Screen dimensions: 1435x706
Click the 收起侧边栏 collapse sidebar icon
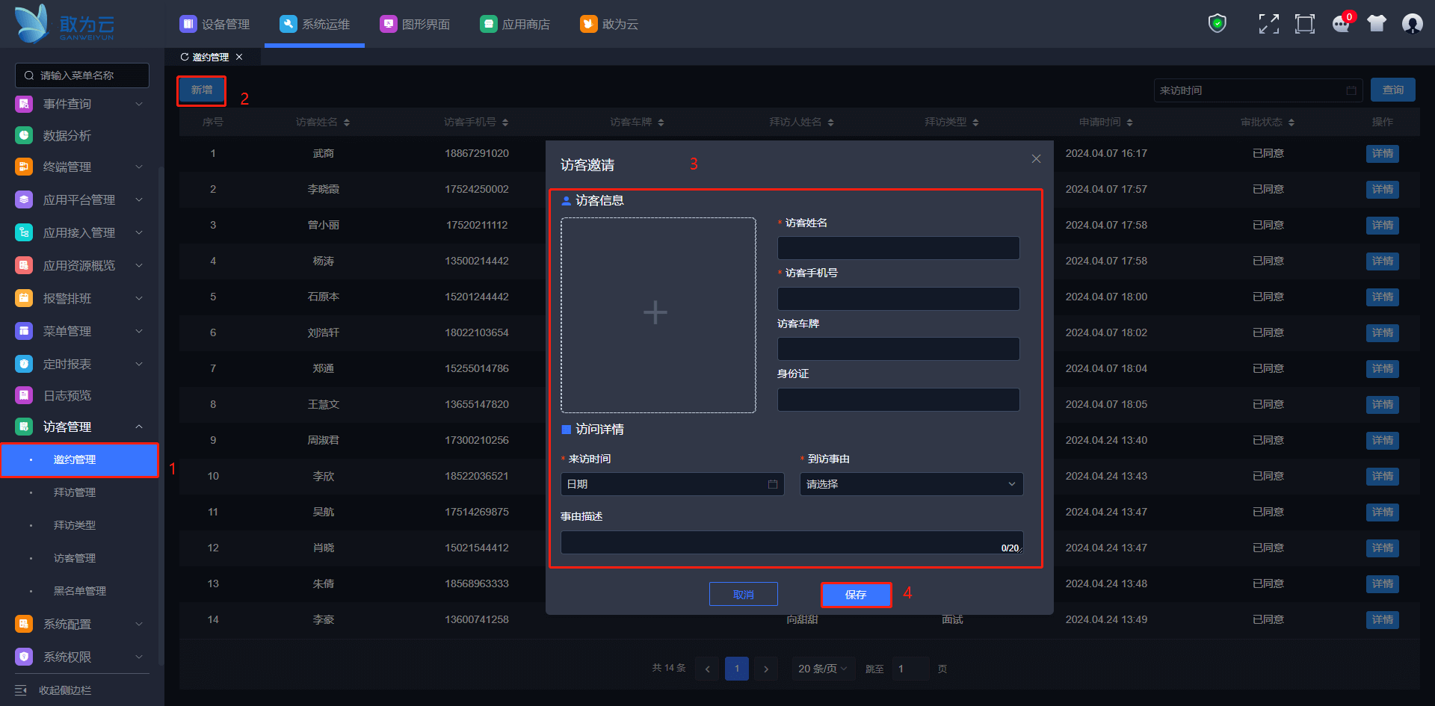pos(21,690)
